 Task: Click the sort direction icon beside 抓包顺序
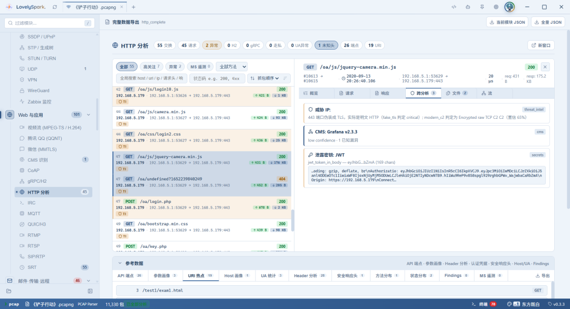tap(286, 78)
